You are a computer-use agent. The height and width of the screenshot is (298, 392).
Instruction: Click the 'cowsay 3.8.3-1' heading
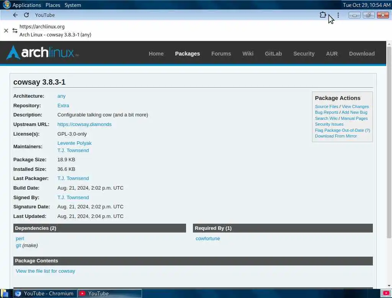coord(39,82)
